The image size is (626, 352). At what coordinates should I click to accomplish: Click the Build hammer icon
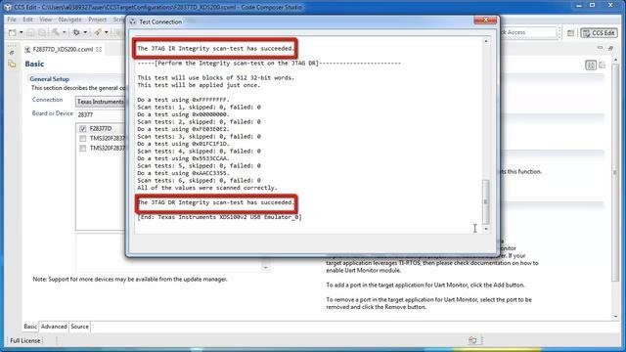pos(56,32)
